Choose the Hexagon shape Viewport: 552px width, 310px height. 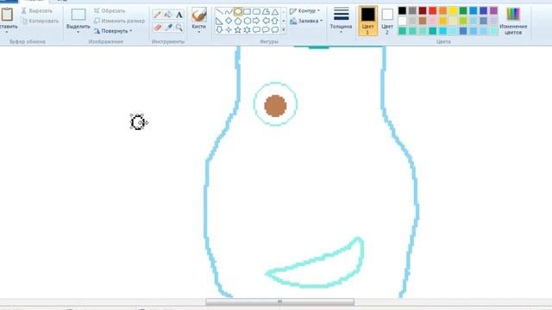tap(248, 21)
